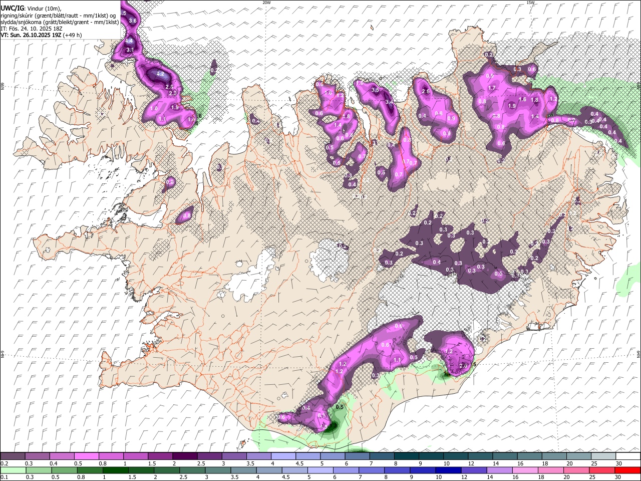Screen dimensions: 641x481
Task: Click the UWC/IG Vindur (10m) title line
Action: click(x=31, y=8)
